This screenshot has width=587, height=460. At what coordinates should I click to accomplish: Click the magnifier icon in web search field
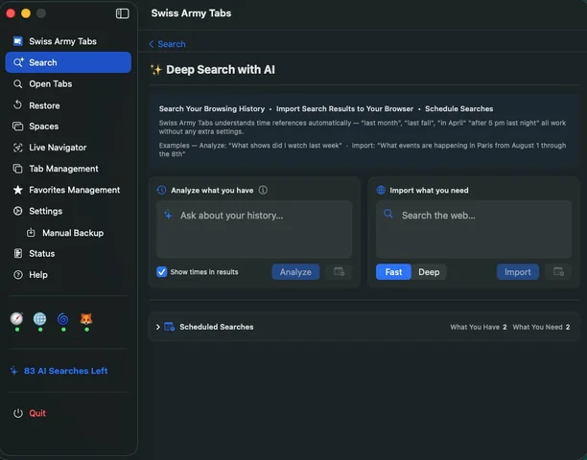(x=388, y=214)
